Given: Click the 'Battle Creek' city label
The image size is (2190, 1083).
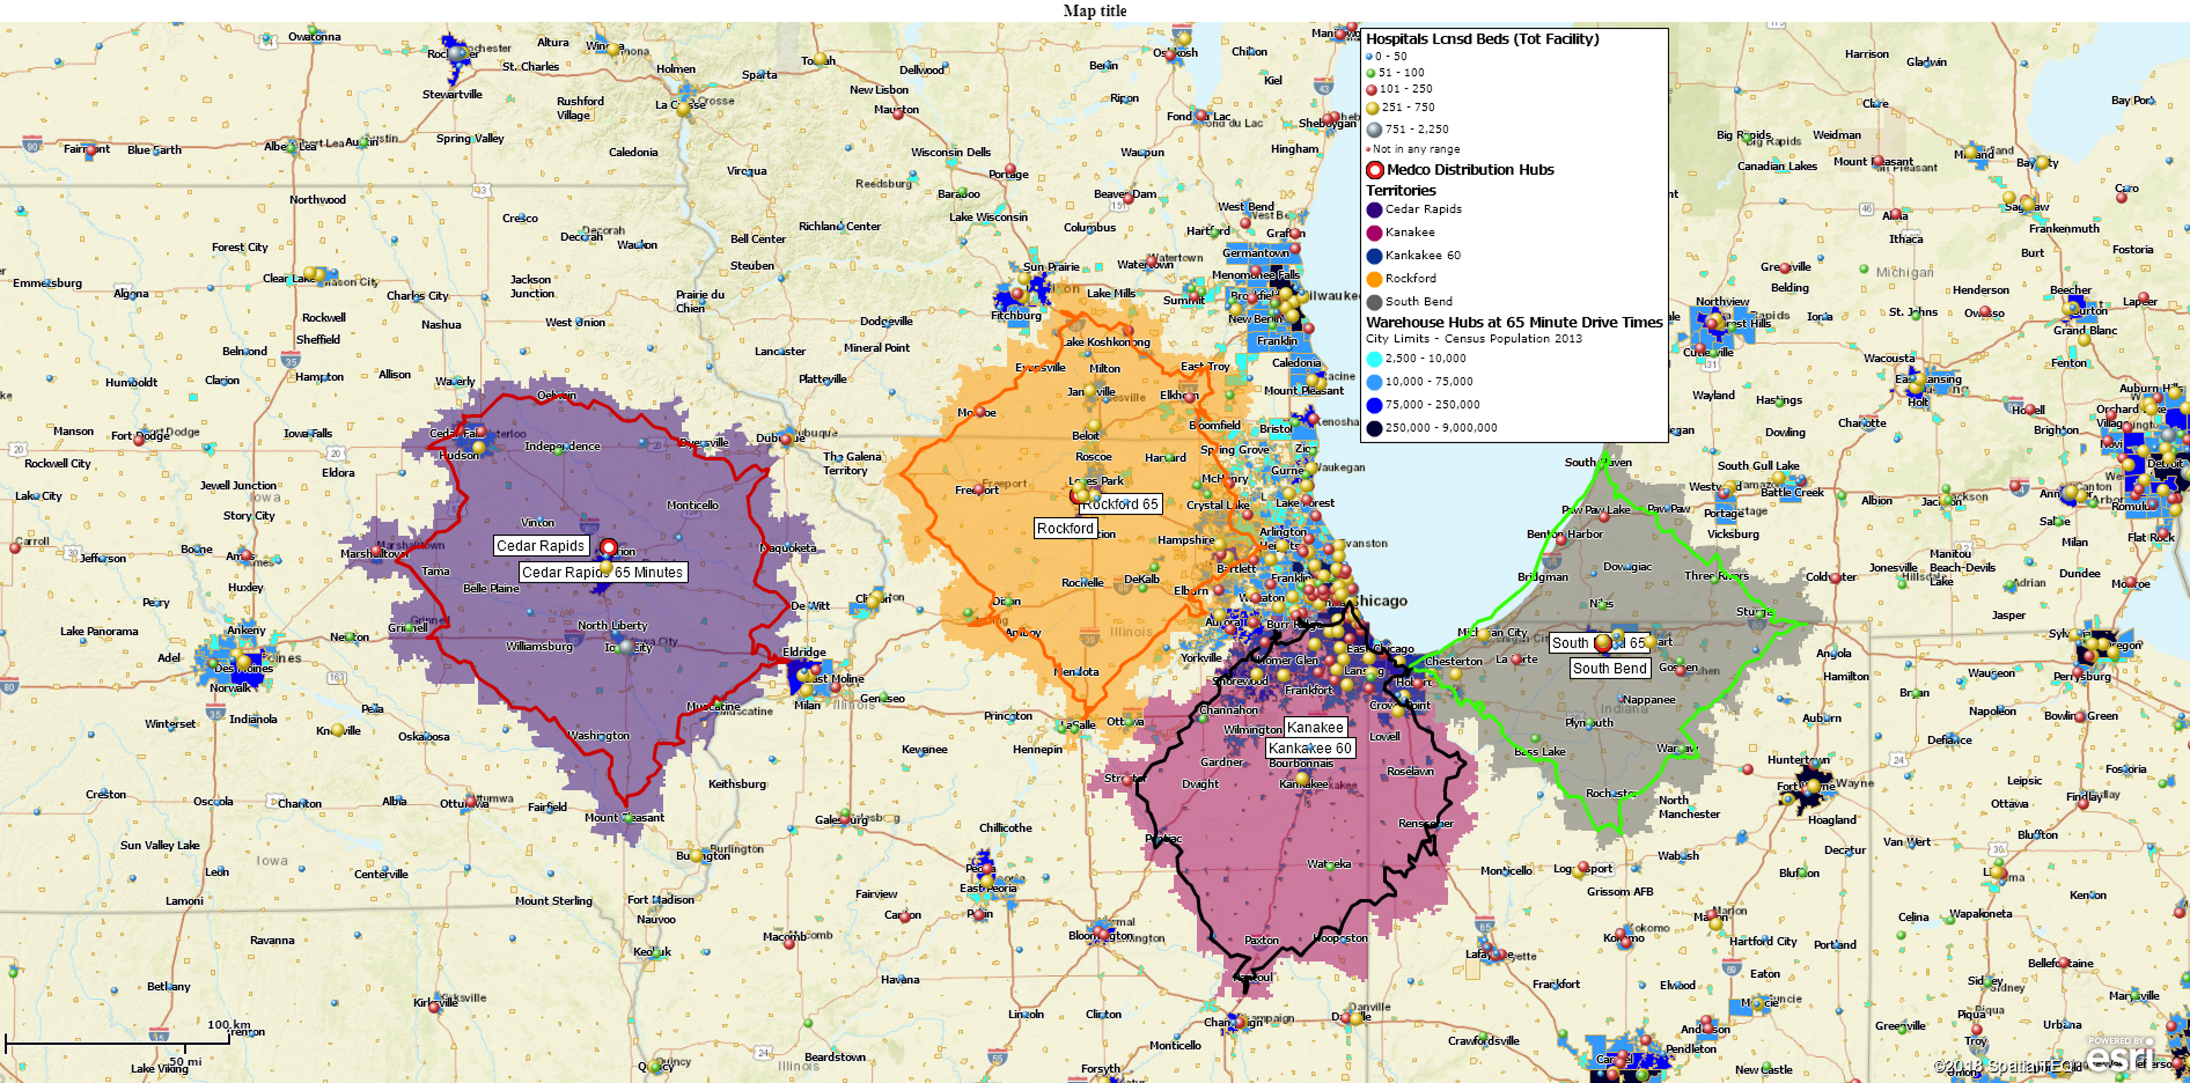Looking at the screenshot, I should [1792, 493].
